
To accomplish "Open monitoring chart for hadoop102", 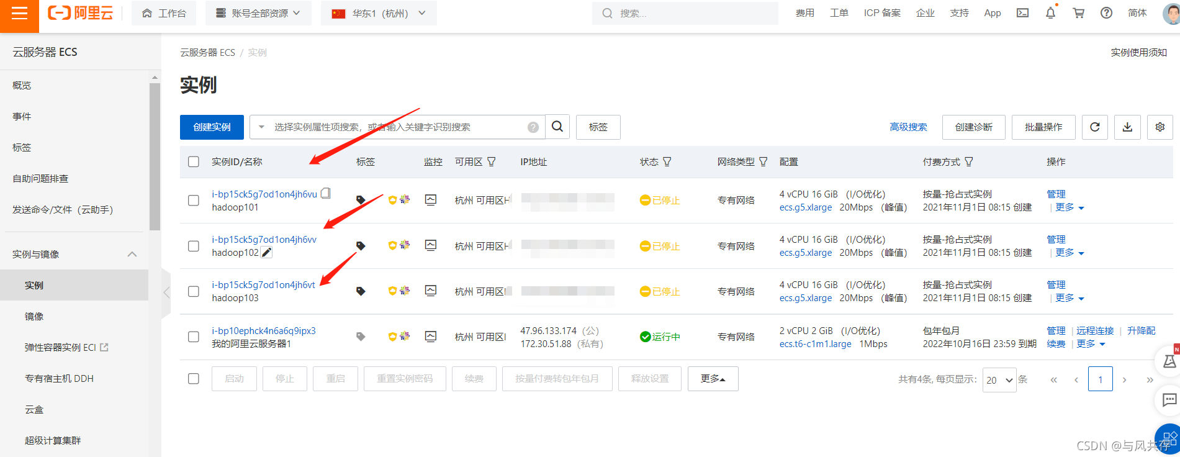I will pyautogui.click(x=431, y=245).
